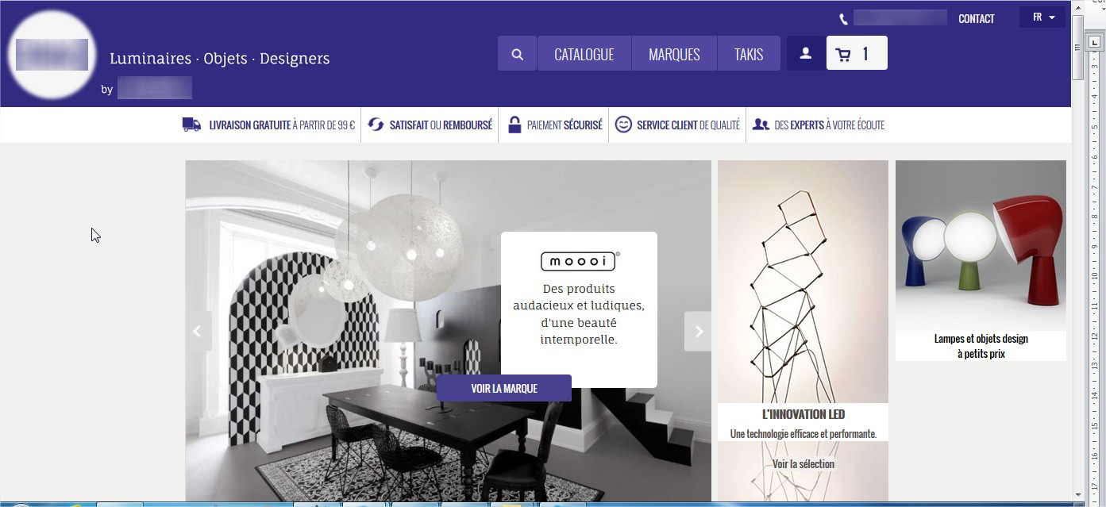Viewport: 1106px width, 507px height.
Task: Click the search magnifier icon
Action: 518,54
